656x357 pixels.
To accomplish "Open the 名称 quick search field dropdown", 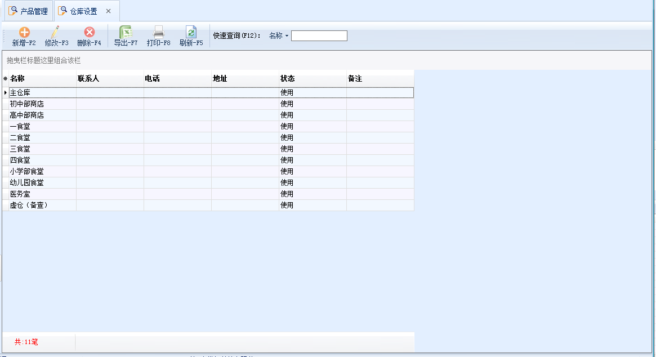I will (279, 36).
